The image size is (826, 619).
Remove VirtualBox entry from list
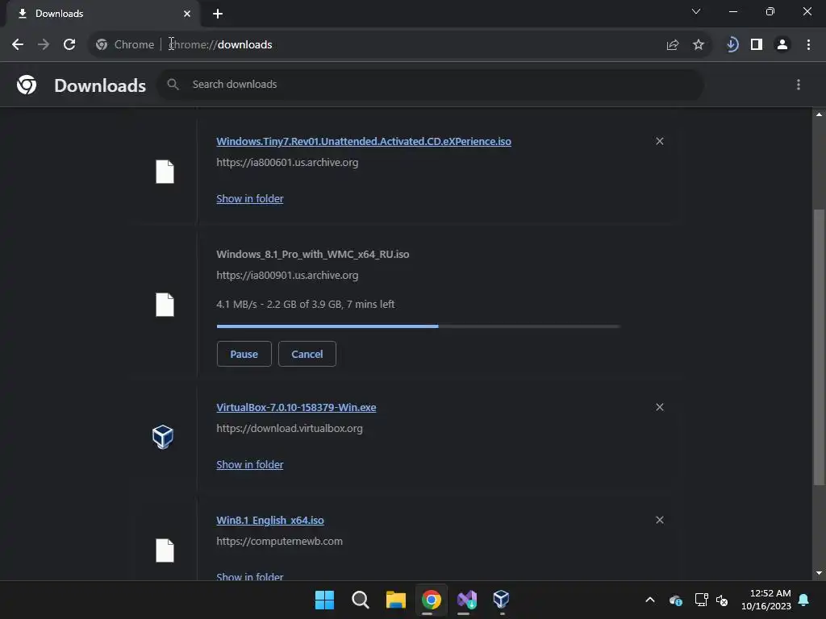click(659, 407)
